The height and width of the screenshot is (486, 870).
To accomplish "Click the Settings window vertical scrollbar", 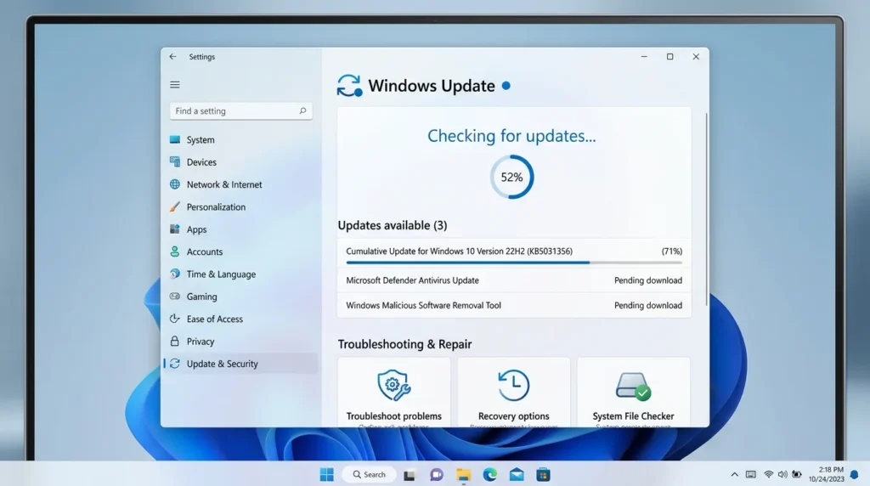I will (706, 209).
